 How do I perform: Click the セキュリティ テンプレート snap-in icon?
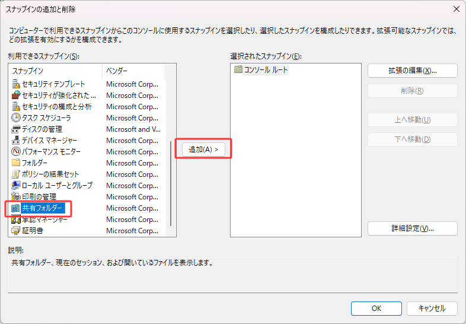pos(16,84)
